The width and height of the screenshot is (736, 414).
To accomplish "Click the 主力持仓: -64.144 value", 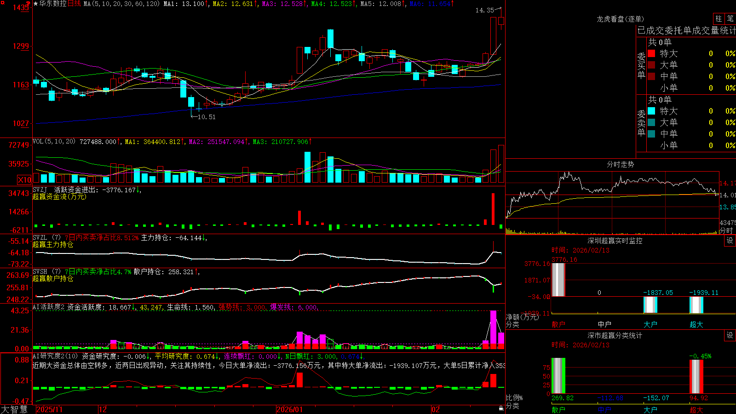I will click(x=172, y=237).
